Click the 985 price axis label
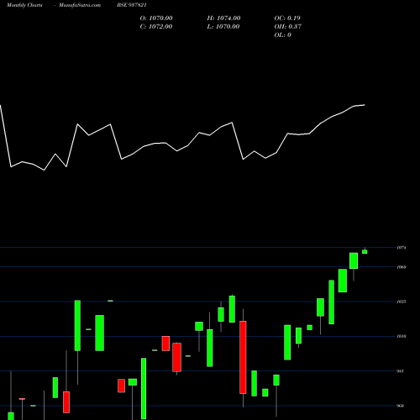The image size is (420, 420). click(x=401, y=371)
